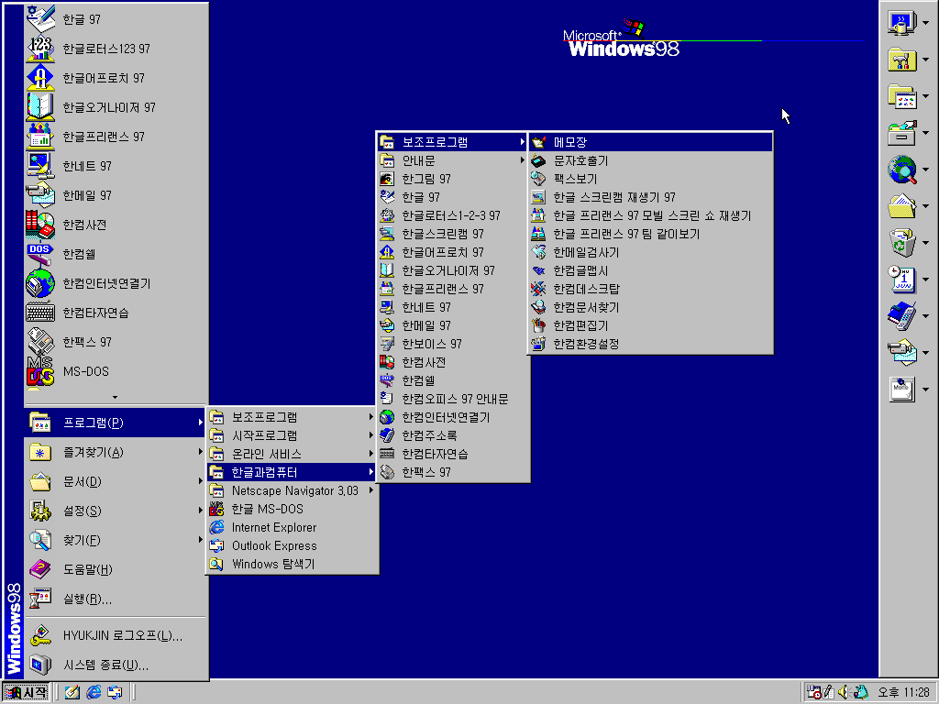Click 한팩스 97 icon in Hancom submenu
Image resolution: width=939 pixels, height=704 pixels.
[x=387, y=472]
